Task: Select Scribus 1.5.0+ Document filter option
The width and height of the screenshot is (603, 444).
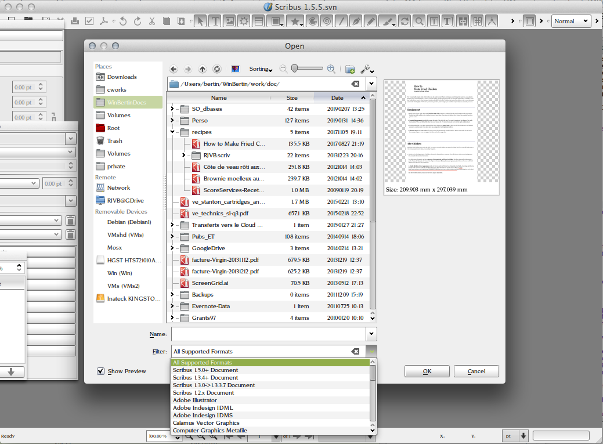Action: tap(205, 370)
